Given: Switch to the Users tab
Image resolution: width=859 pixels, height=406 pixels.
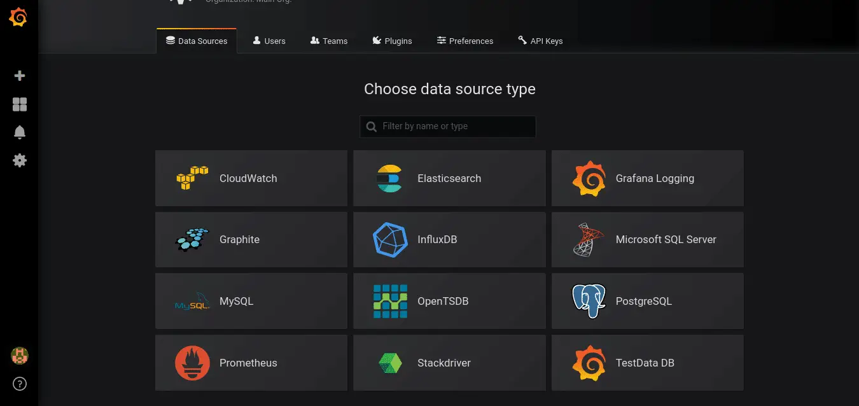Looking at the screenshot, I should click(x=269, y=41).
